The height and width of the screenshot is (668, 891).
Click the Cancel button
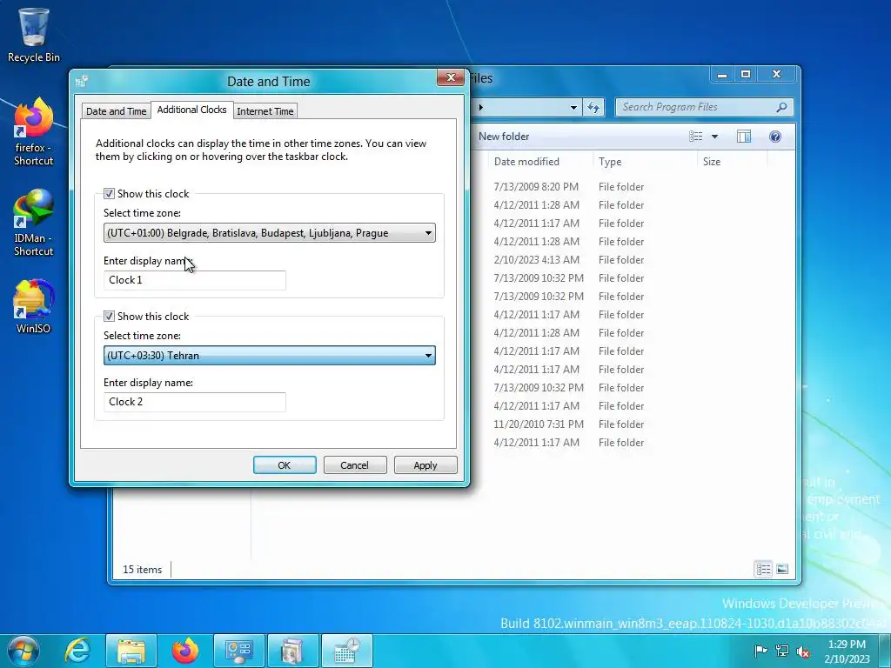pyautogui.click(x=355, y=465)
